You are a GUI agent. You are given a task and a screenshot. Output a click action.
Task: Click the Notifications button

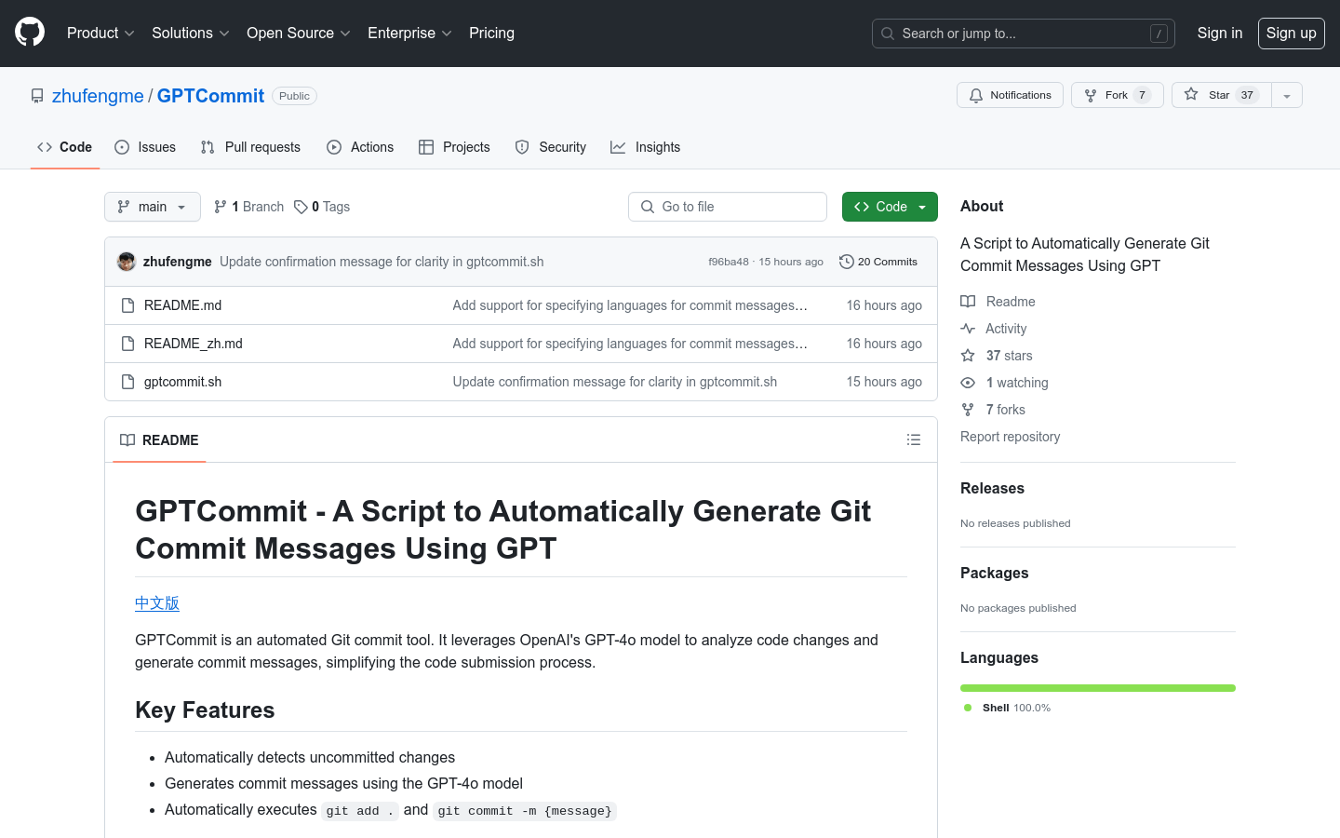1010,95
